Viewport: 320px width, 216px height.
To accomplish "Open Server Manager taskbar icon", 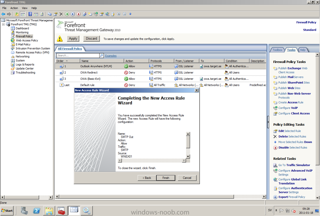I will pos(25,210).
